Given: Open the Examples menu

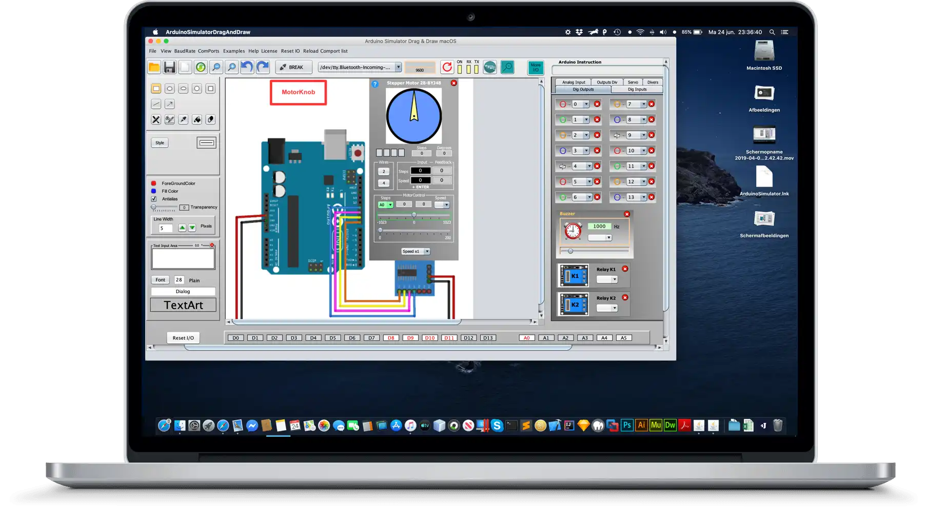Looking at the screenshot, I should (234, 51).
